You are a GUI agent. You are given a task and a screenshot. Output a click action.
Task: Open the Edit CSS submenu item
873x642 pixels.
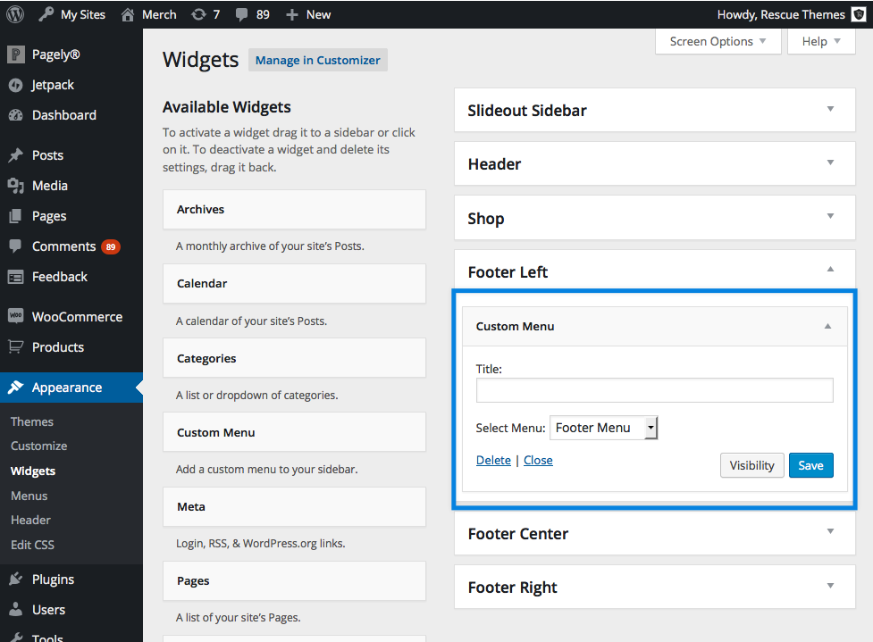click(x=32, y=545)
